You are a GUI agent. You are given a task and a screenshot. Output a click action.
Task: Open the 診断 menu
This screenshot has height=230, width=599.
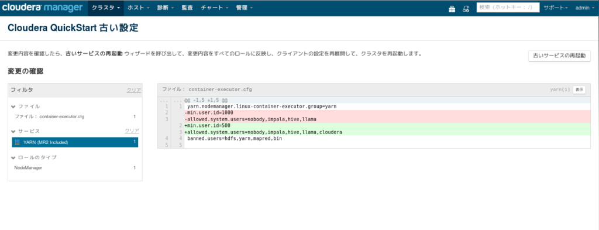click(x=166, y=8)
